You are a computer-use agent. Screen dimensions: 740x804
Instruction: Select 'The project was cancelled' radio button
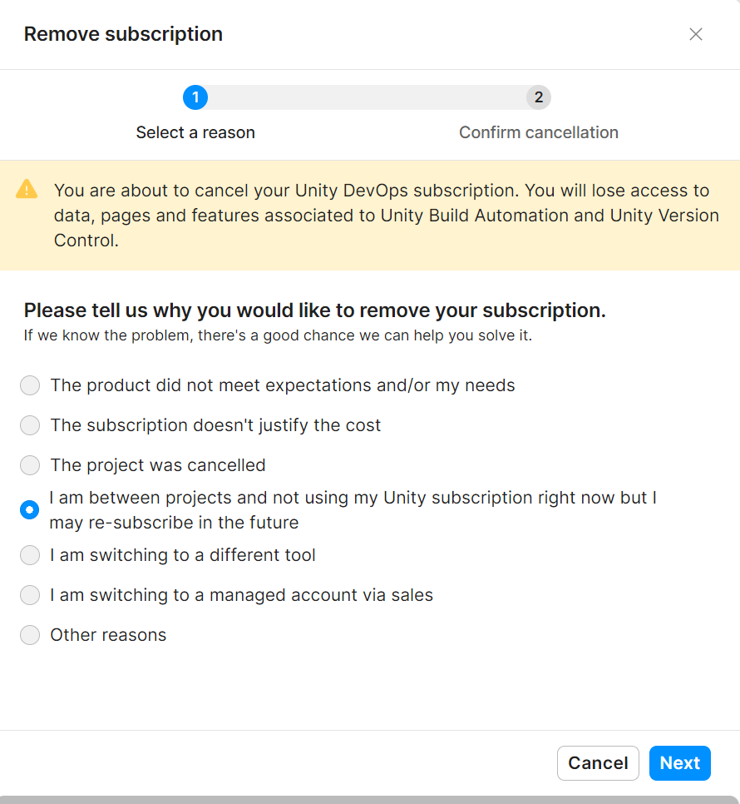pos(30,465)
